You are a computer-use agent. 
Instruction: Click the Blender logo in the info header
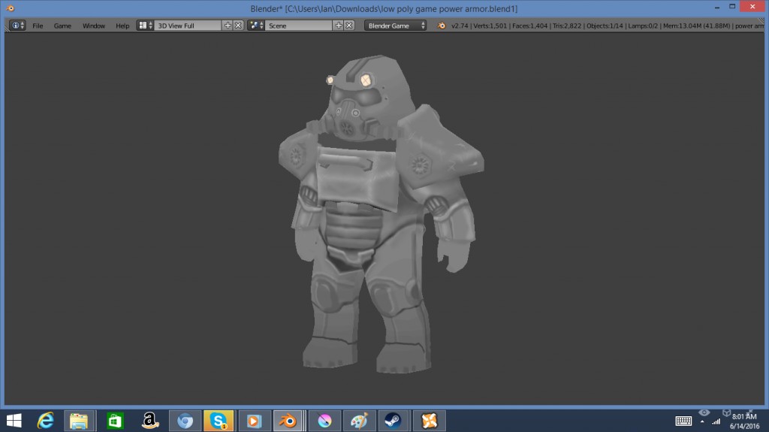[442, 26]
